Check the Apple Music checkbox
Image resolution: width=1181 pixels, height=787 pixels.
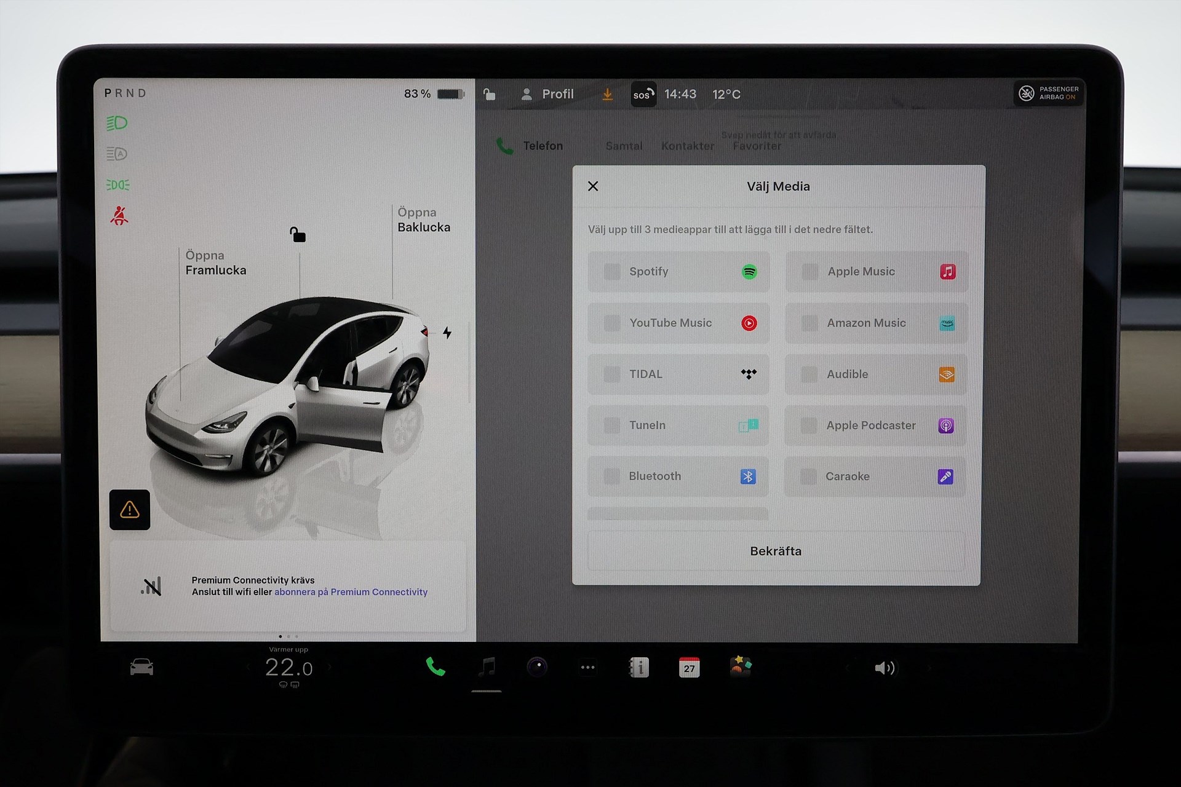pyautogui.click(x=810, y=272)
